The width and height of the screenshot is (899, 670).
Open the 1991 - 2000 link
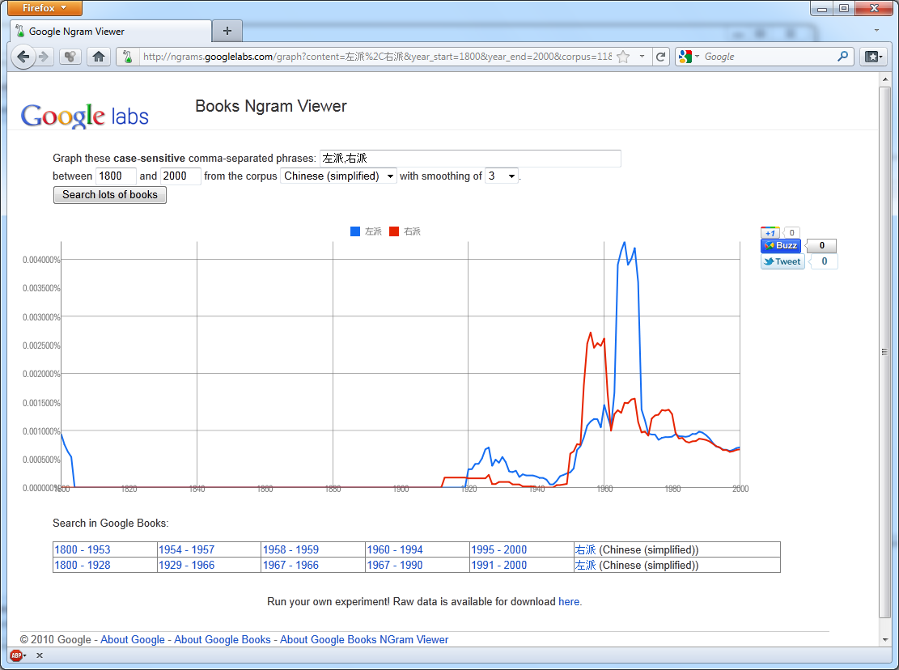pyautogui.click(x=498, y=565)
